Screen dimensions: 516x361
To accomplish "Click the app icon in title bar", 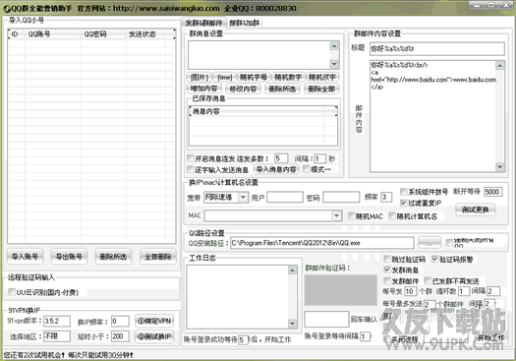I will (x=7, y=9).
